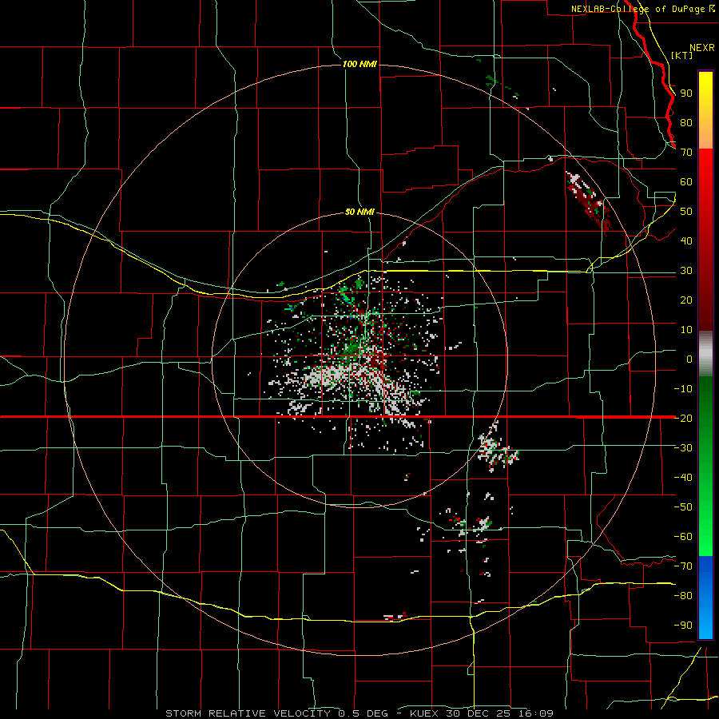This screenshot has height=719, width=719.
Task: Click the blue bottom segment of color bar
Action: pos(705,598)
